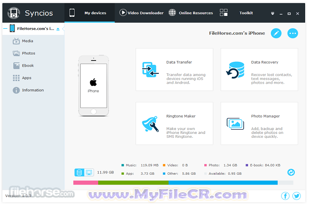Click the Photos picture icon
Viewport: 309px width, 206px height.
click(16, 53)
